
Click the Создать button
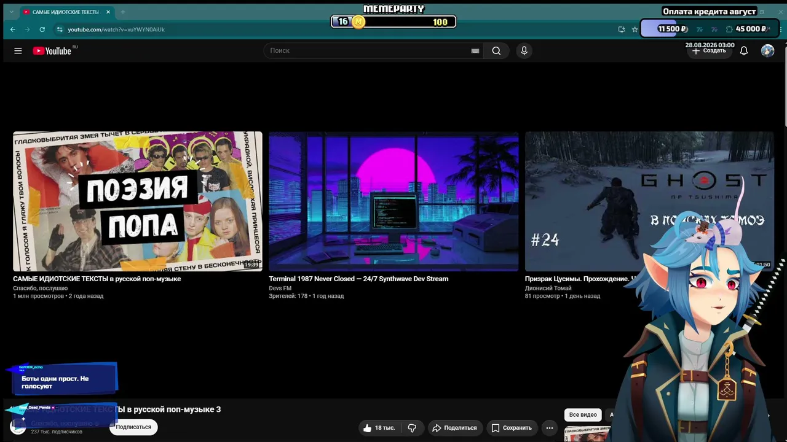point(709,51)
